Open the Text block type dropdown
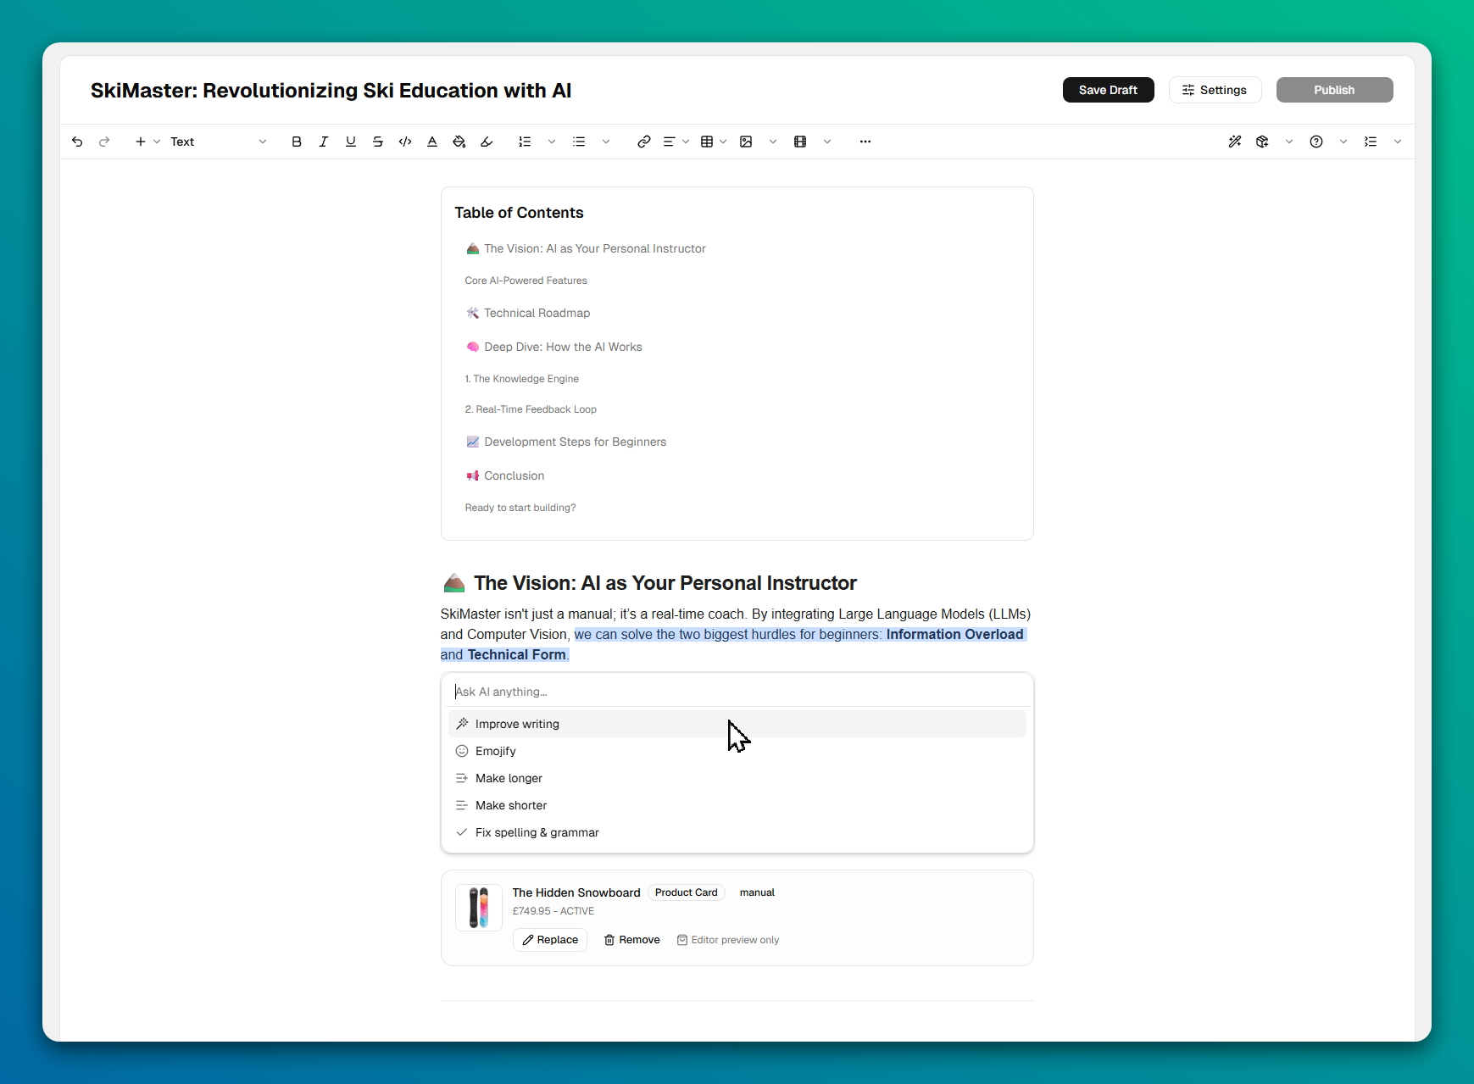This screenshot has height=1084, width=1474. coord(218,142)
